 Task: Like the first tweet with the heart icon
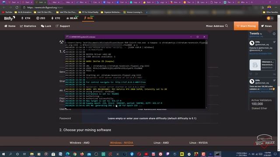[251, 74]
